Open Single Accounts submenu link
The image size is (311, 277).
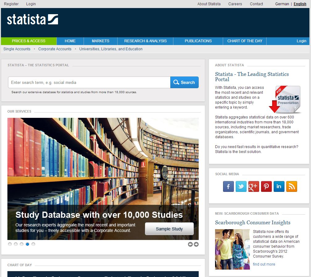click(17, 49)
